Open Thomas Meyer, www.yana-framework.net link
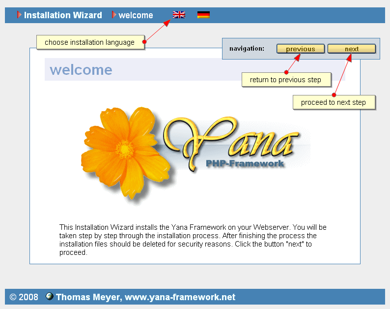 (x=145, y=297)
